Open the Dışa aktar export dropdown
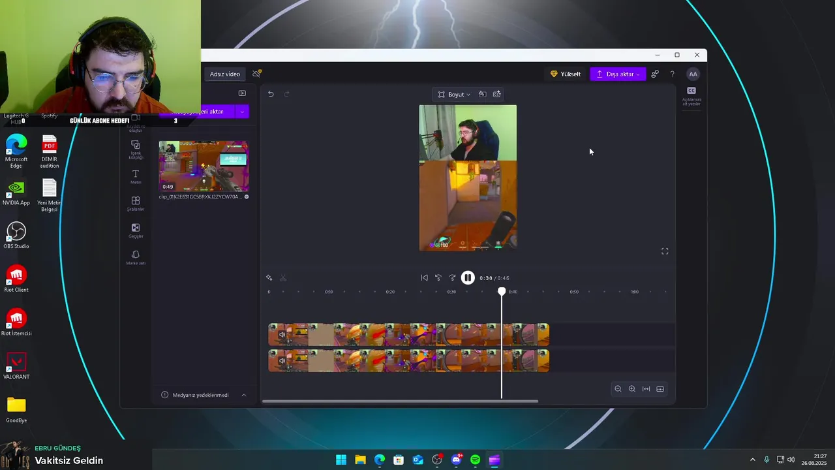The width and height of the screenshot is (835, 470). (618, 74)
